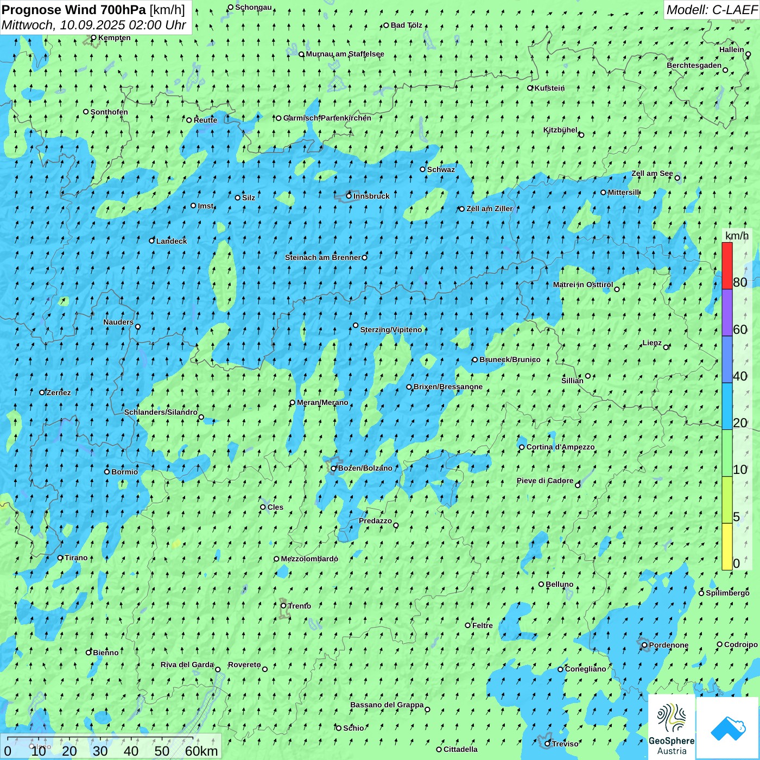
Task: Click the Bozen/Bolzano city marker
Action: (334, 468)
